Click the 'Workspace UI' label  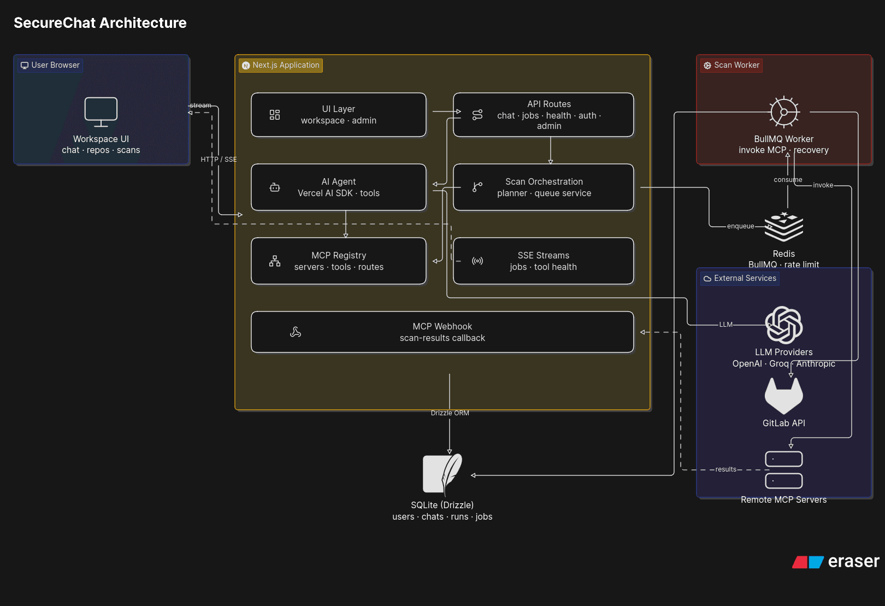coord(101,139)
